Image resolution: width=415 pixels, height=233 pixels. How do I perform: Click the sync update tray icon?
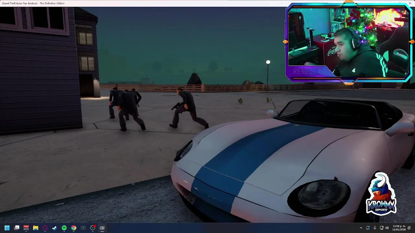[368, 228]
